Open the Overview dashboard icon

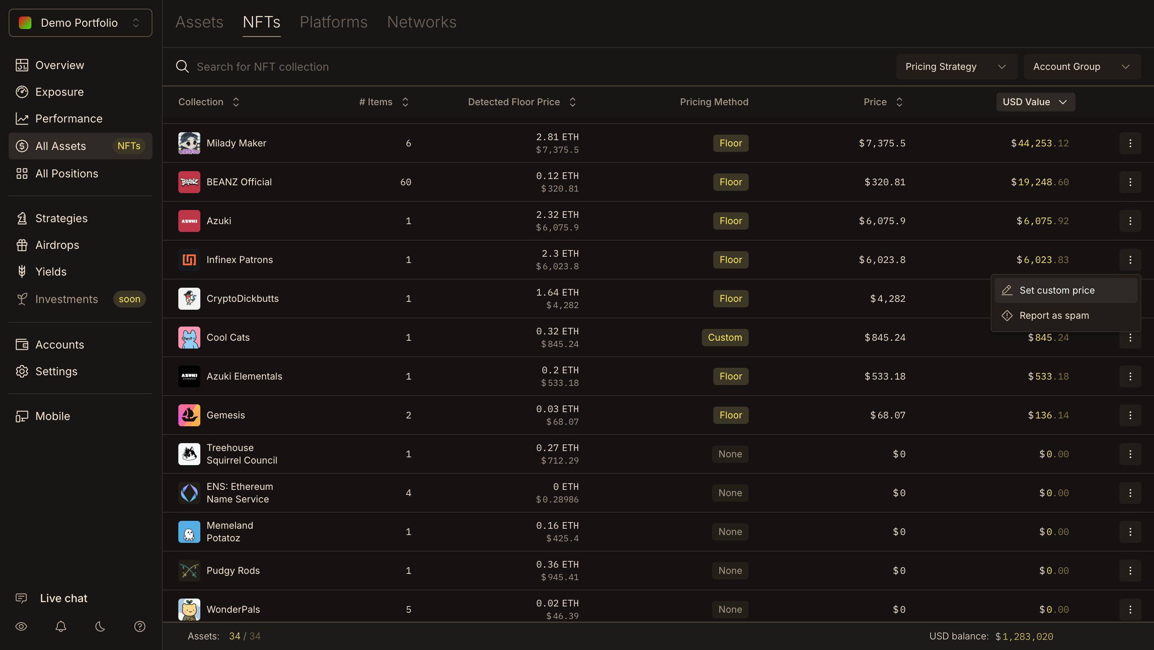pos(22,66)
